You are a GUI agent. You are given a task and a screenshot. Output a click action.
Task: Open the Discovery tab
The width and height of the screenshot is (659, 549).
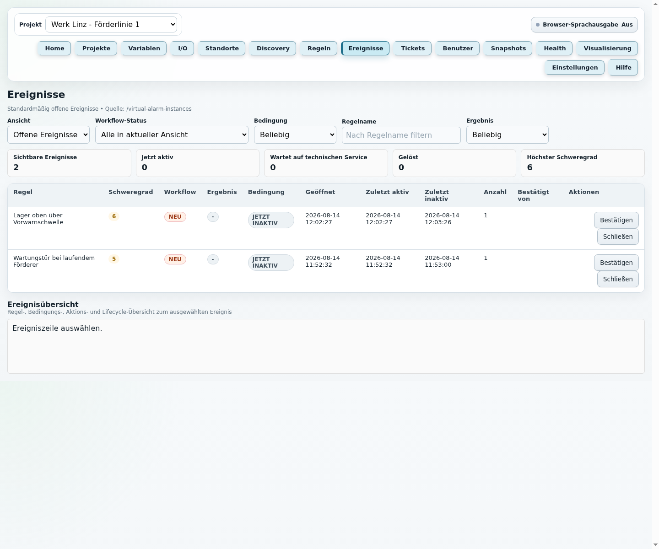click(273, 48)
